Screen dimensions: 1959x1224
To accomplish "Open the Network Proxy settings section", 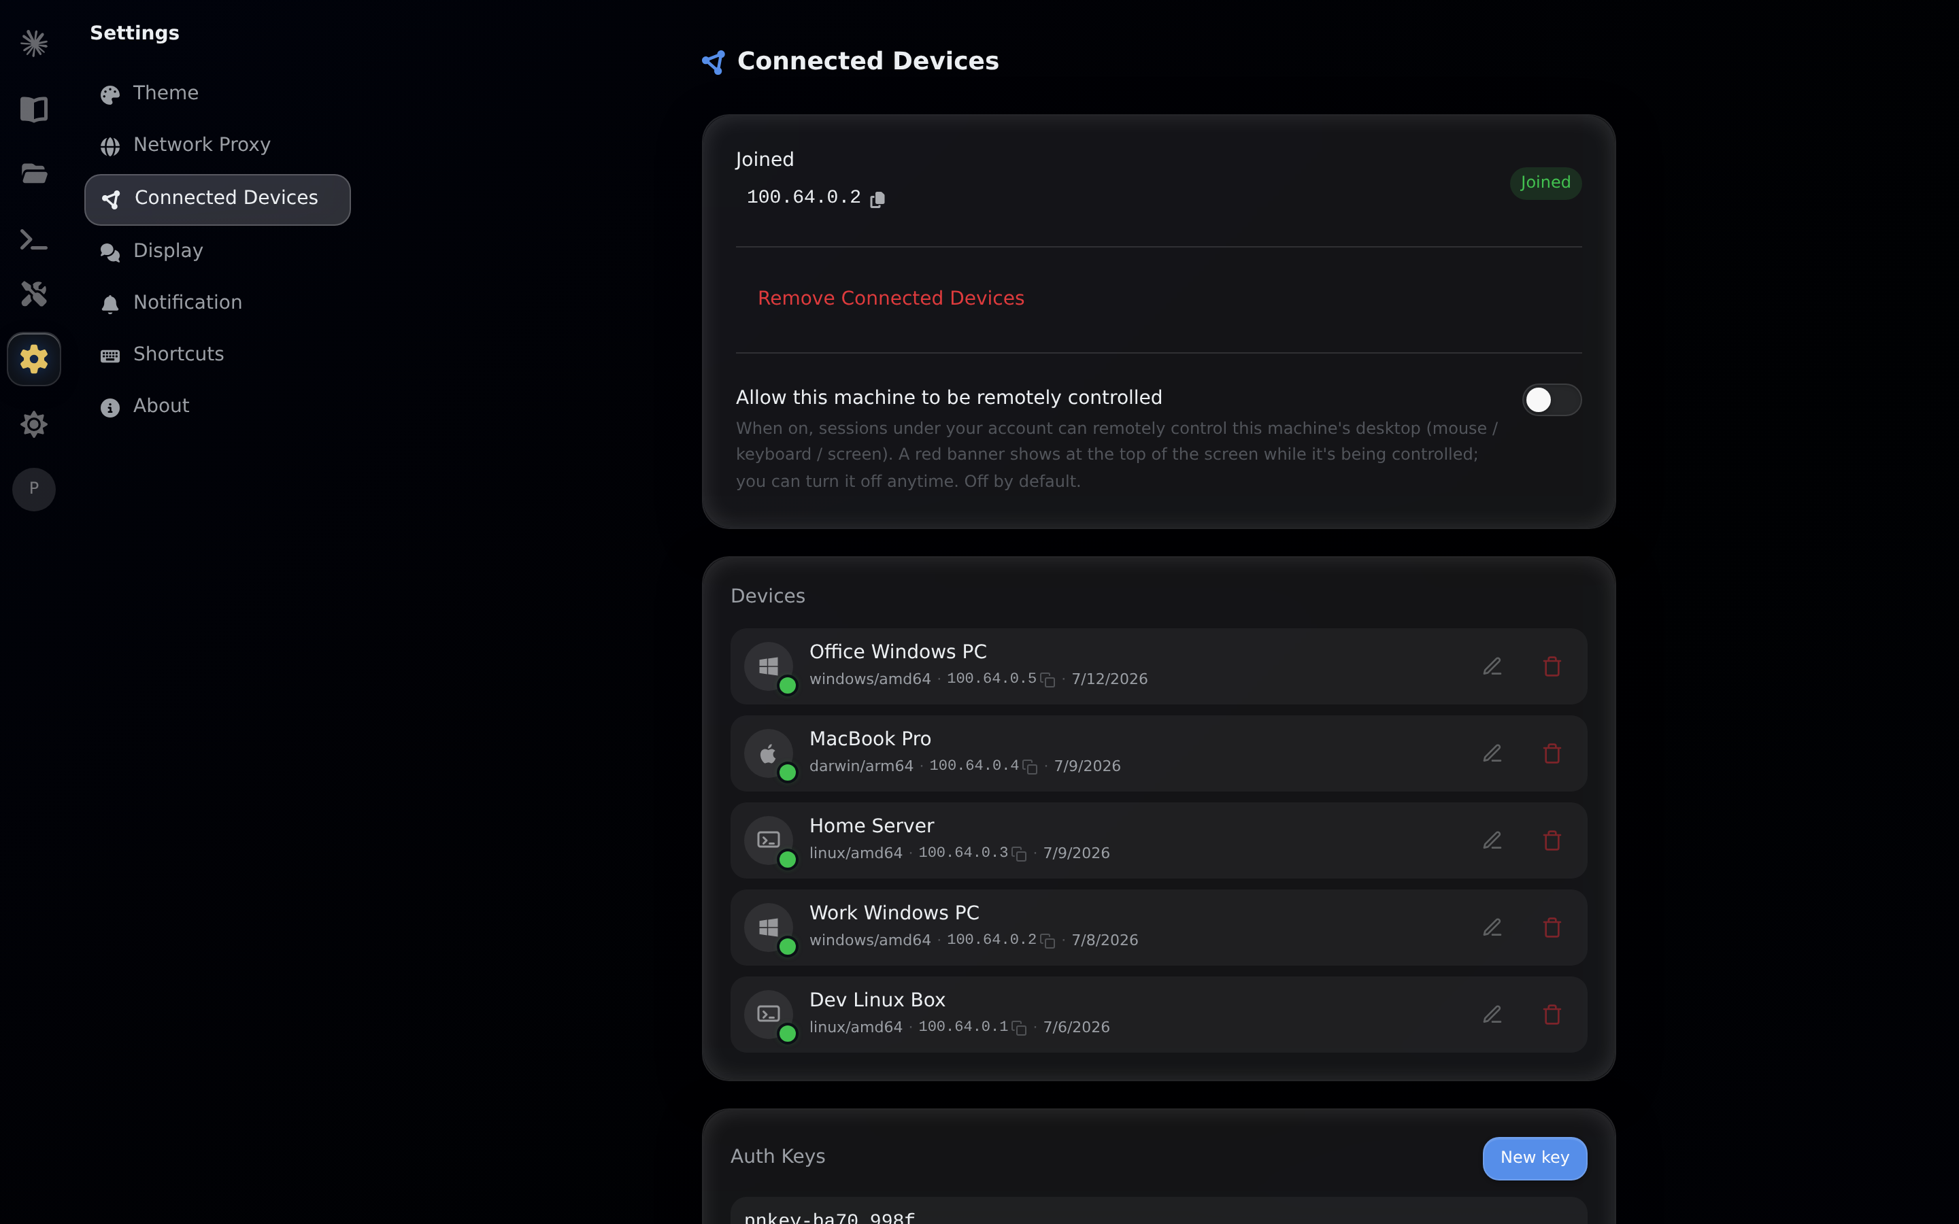I will click(217, 145).
